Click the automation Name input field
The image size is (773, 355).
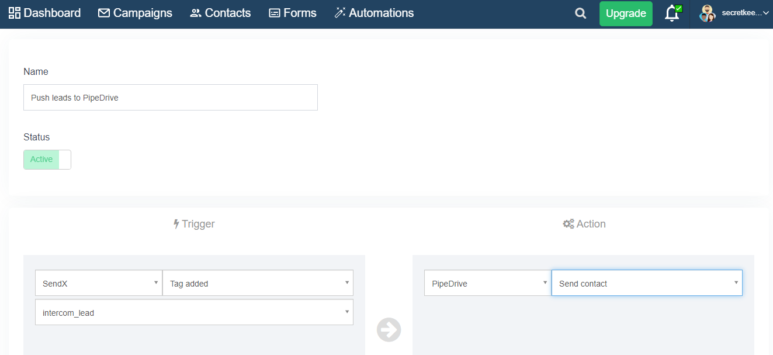(x=171, y=98)
